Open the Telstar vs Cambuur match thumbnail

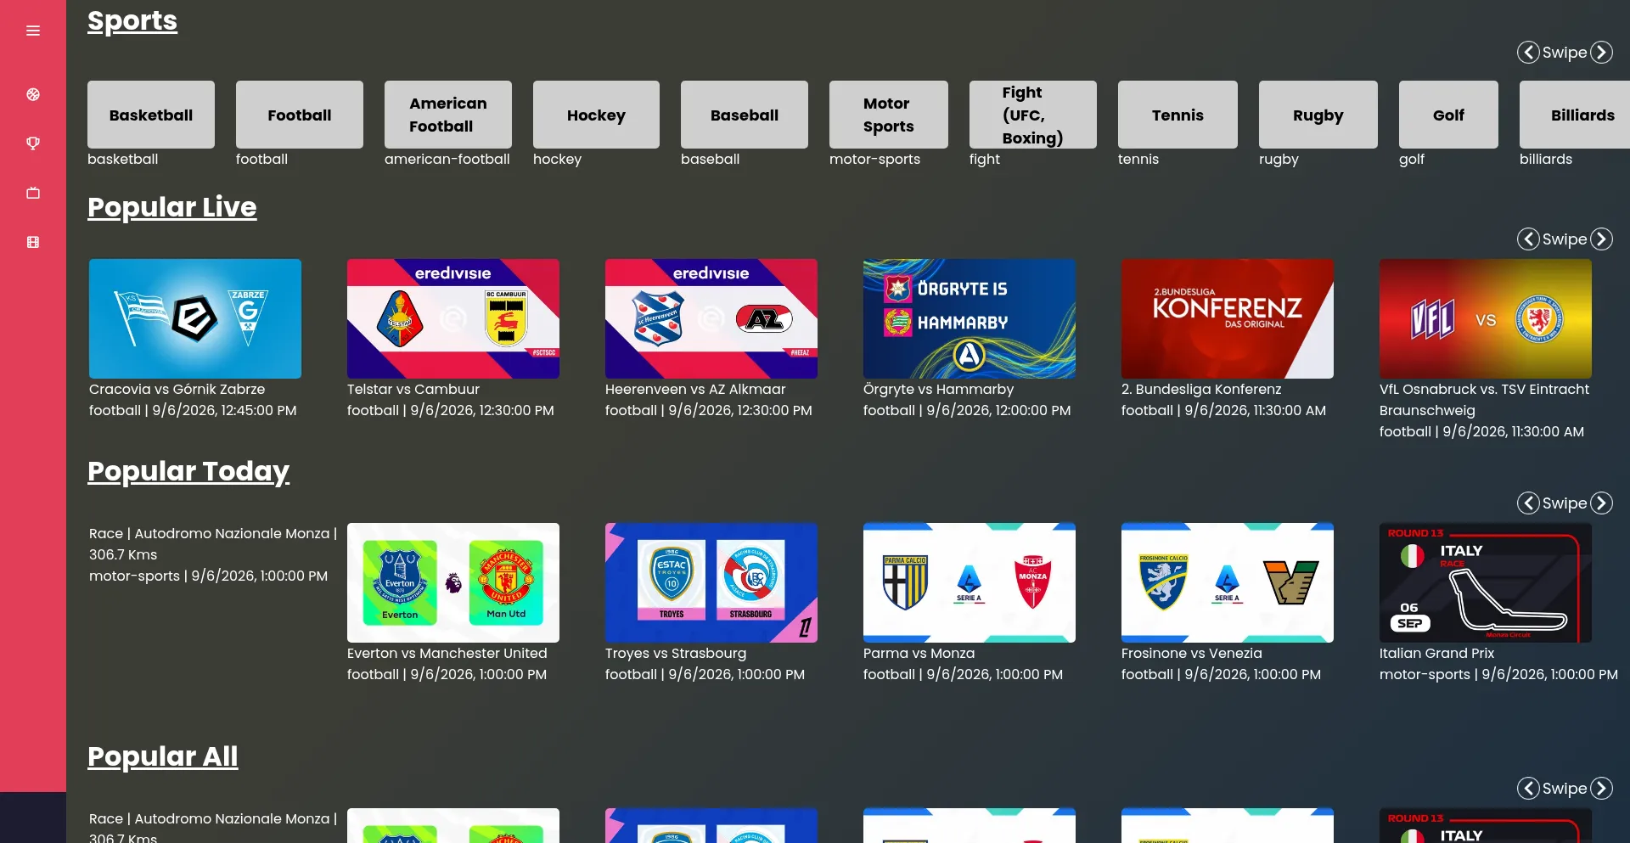pyautogui.click(x=453, y=318)
